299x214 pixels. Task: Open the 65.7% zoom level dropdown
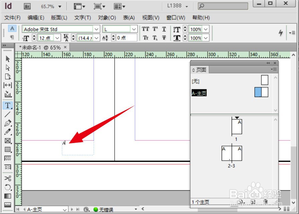[x=60, y=7]
